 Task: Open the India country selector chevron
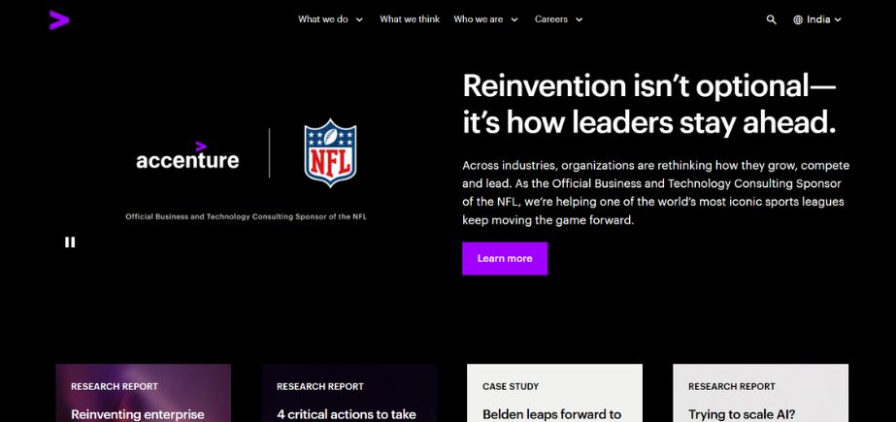click(838, 19)
